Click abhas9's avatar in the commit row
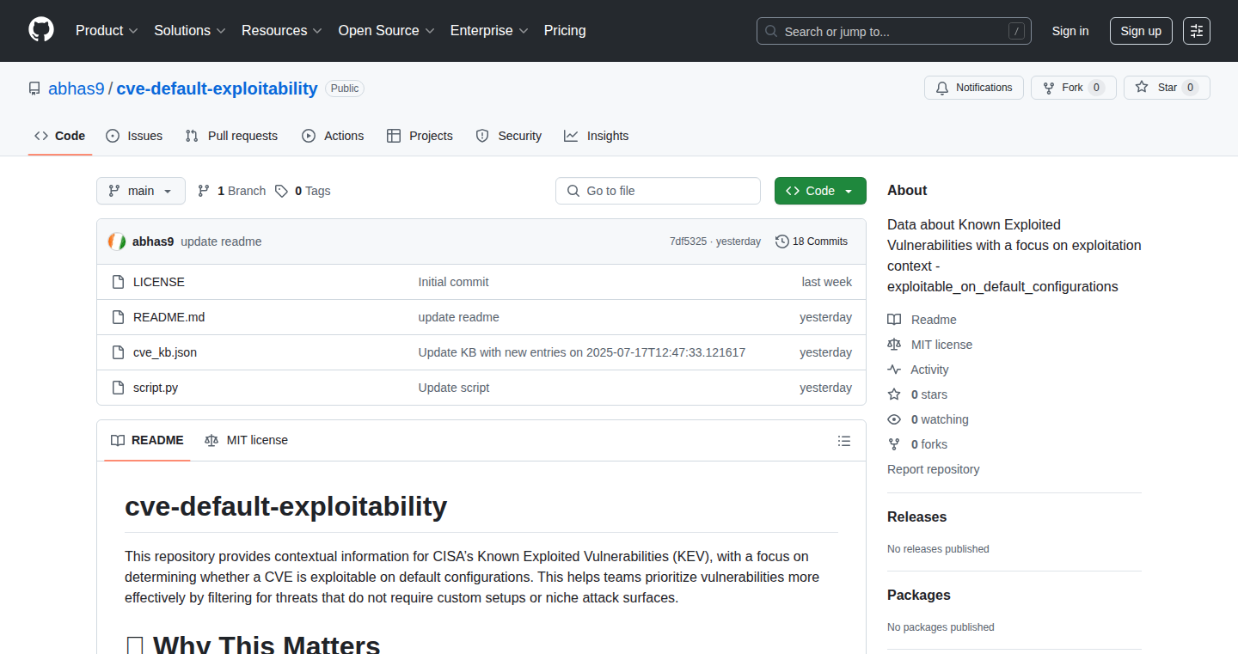 point(117,241)
